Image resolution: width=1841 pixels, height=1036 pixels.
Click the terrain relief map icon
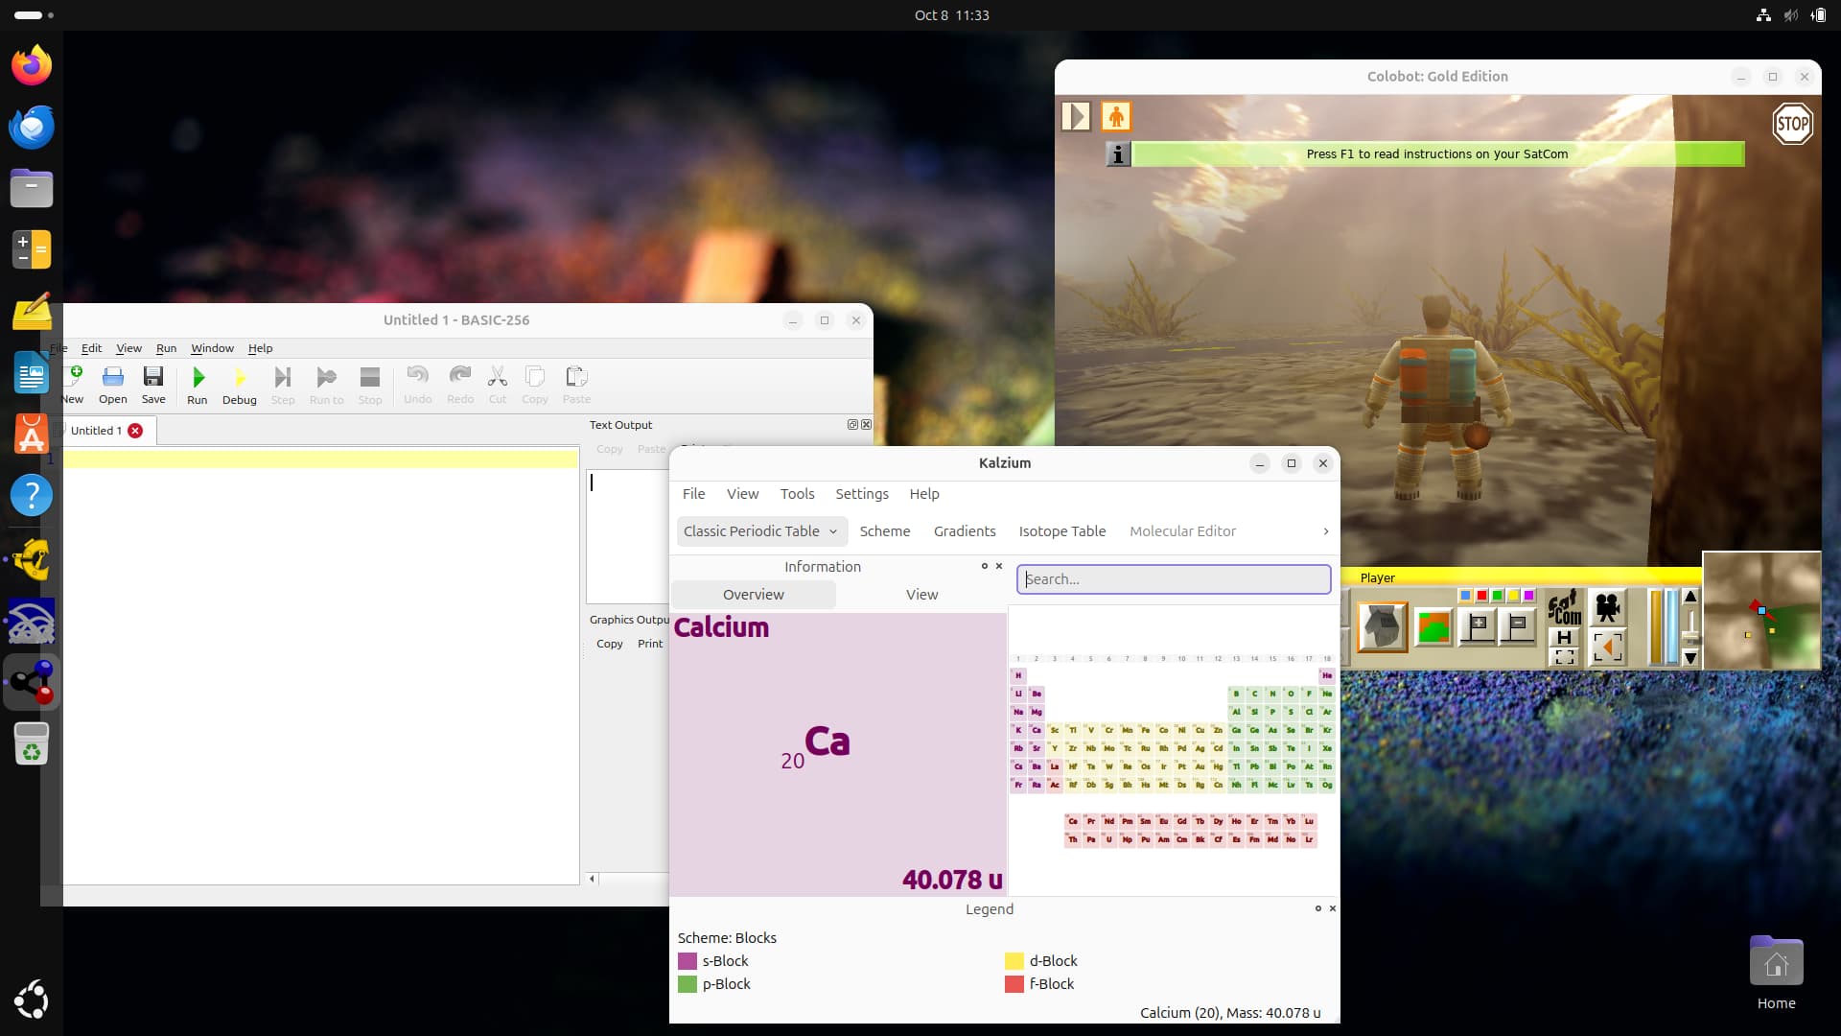pyautogui.click(x=1433, y=627)
